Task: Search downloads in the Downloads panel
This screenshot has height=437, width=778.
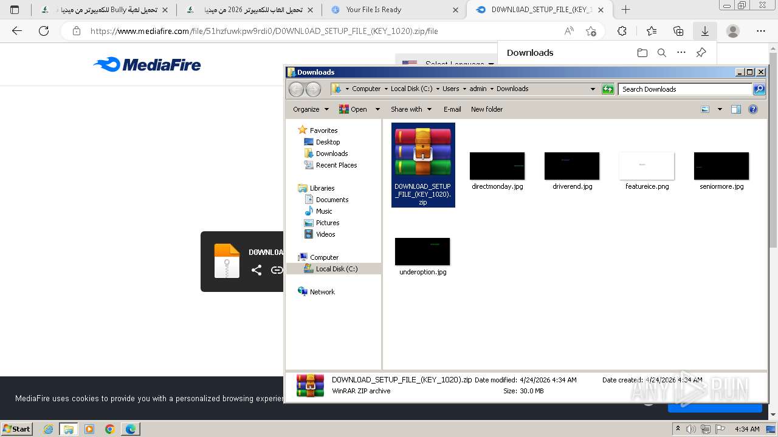Action: click(662, 53)
